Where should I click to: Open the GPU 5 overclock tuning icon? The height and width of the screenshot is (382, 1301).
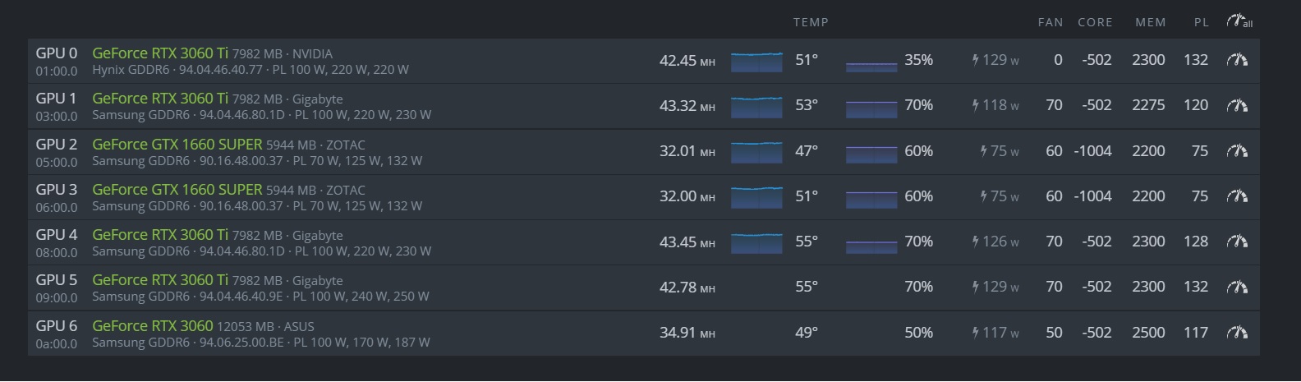1237,287
